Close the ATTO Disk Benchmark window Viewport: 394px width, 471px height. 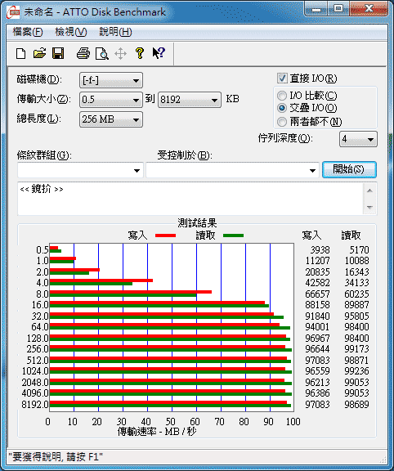(x=369, y=9)
